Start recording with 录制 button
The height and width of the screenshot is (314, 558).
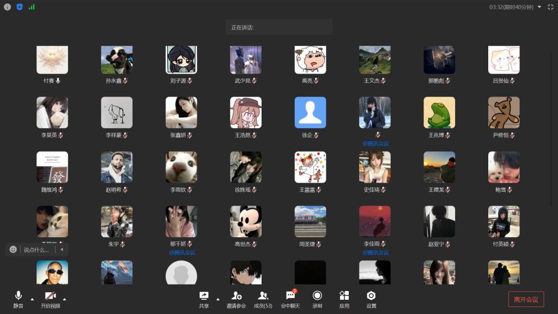317,299
